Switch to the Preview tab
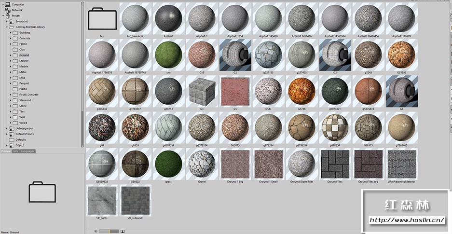The width and height of the screenshot is (452, 234). point(6,151)
